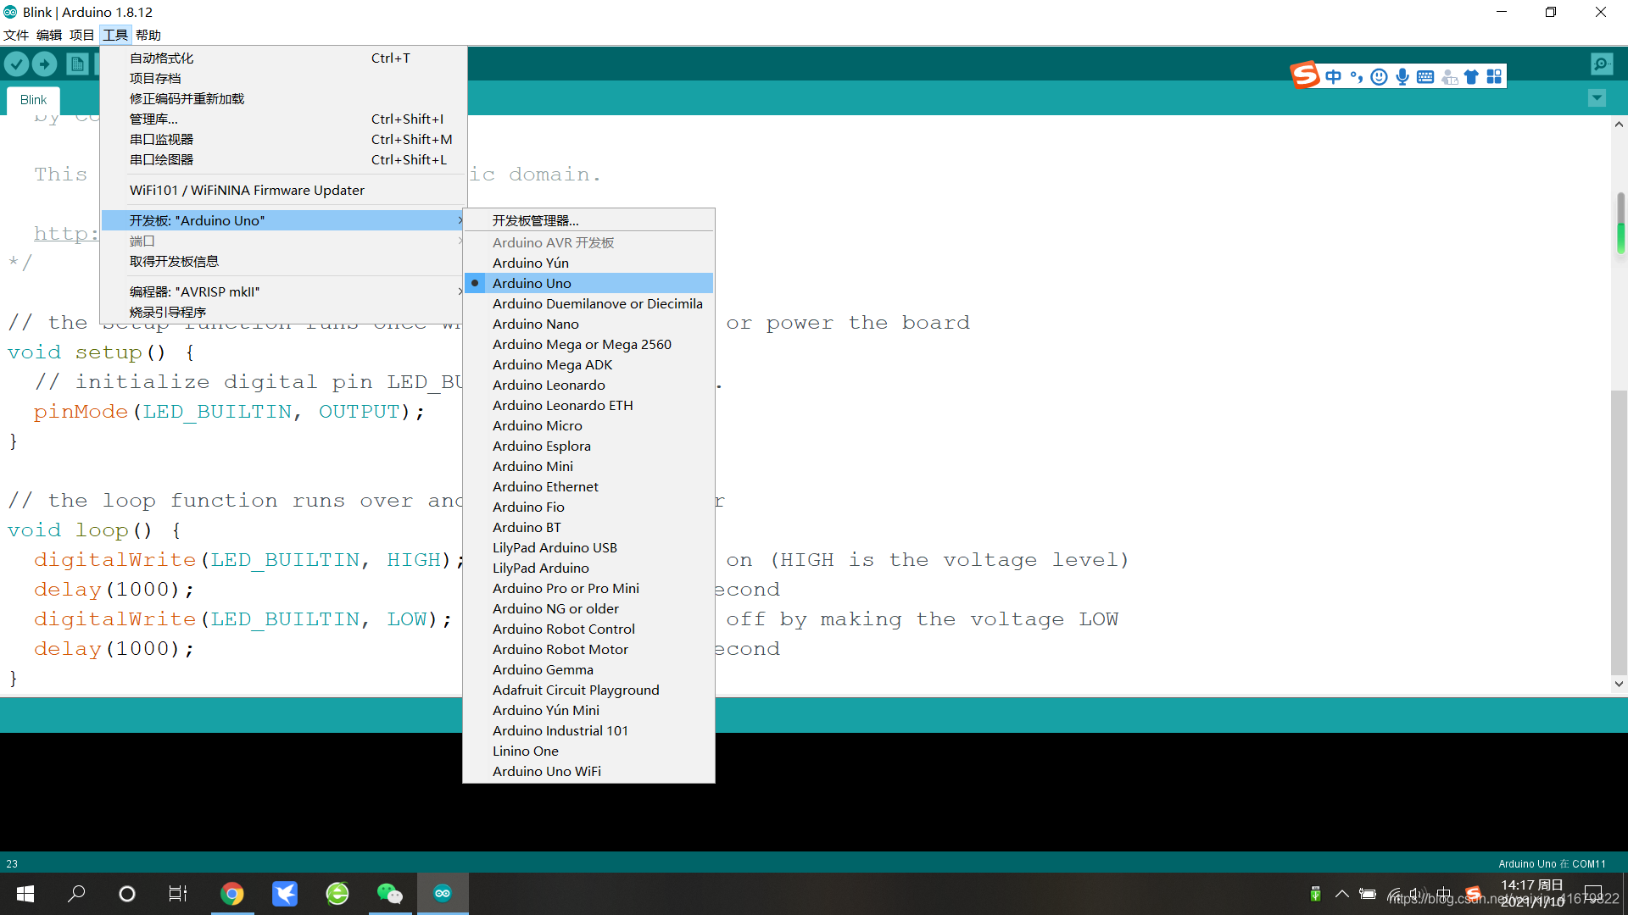Screen dimensions: 1628x915
Task: Click the Arduino Uno 在 COM11 status text
Action: tap(1552, 864)
